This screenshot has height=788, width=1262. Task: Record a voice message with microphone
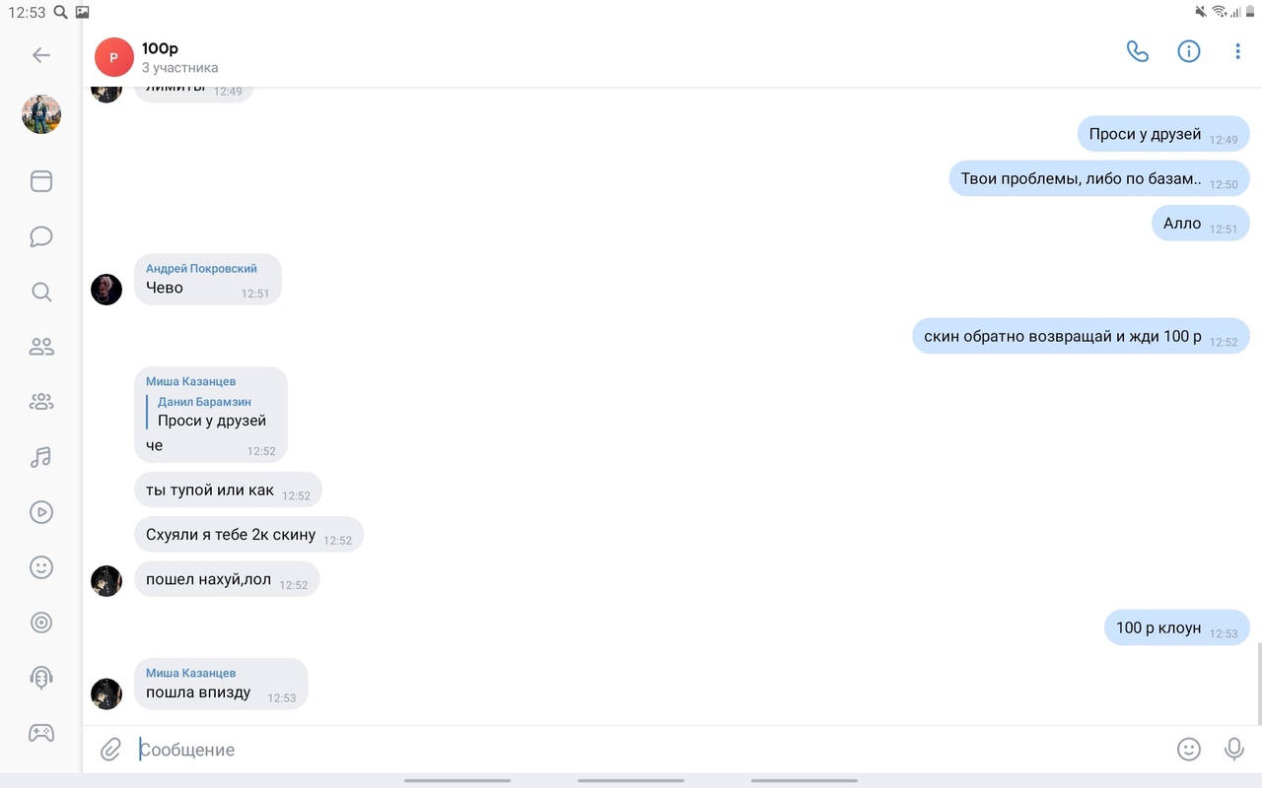coord(1233,750)
